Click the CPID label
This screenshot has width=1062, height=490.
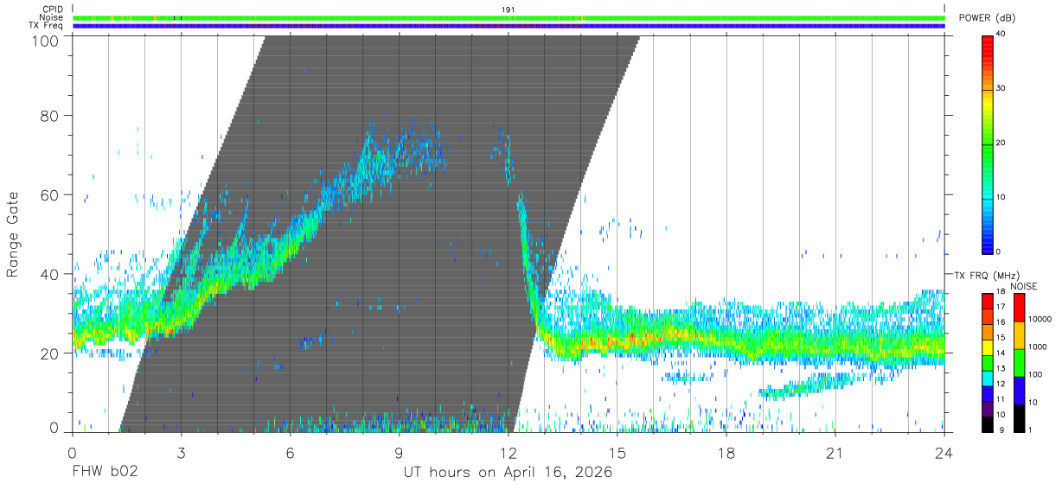(53, 10)
